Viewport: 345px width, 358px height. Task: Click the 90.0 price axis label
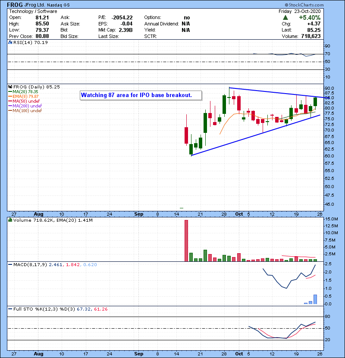(329, 88)
